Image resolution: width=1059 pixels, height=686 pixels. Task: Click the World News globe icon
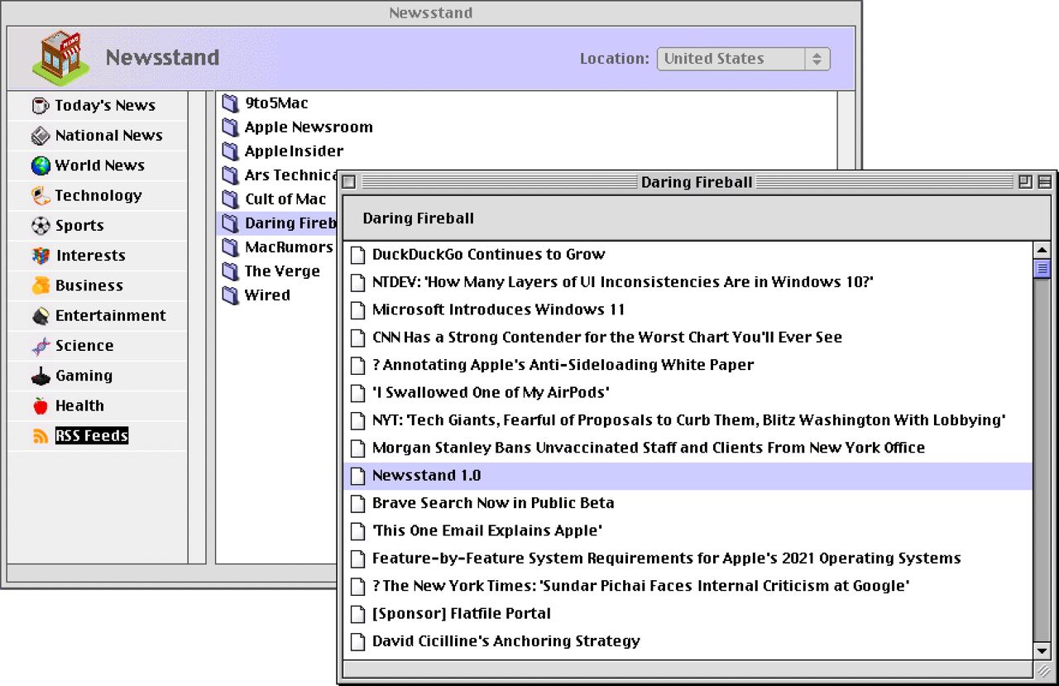click(x=41, y=166)
